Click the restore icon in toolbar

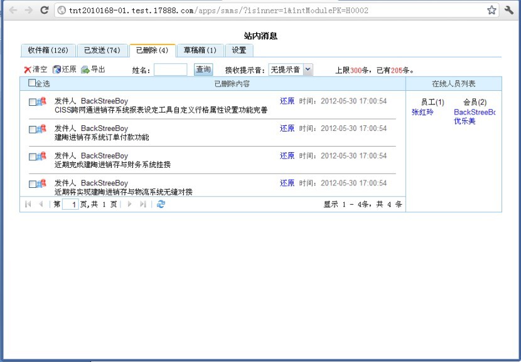pos(57,70)
